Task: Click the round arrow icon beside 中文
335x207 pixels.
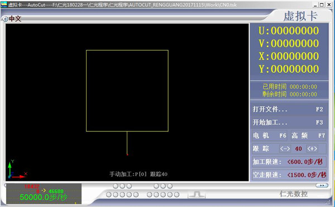Action: (x=5, y=19)
